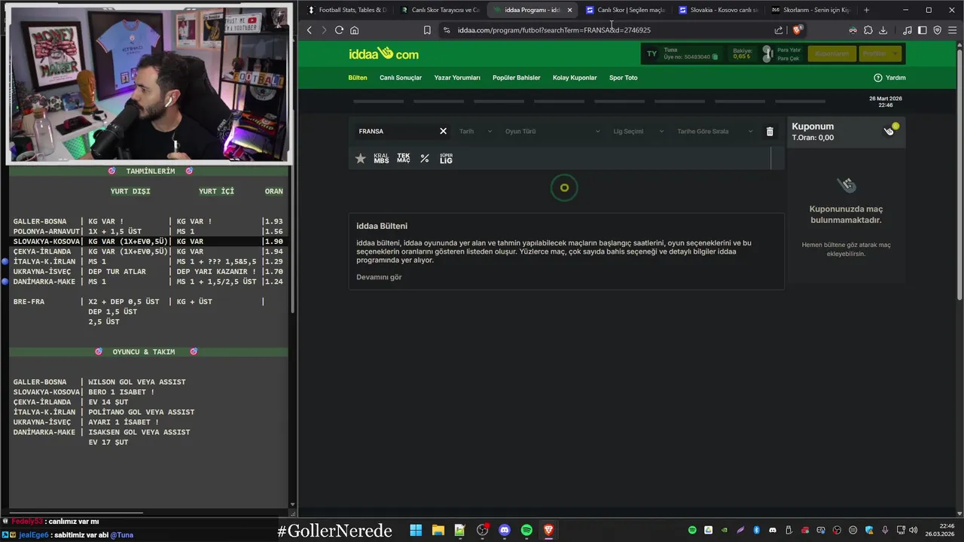Toggle the Kral MBS filter
964x542 pixels.
tap(381, 159)
